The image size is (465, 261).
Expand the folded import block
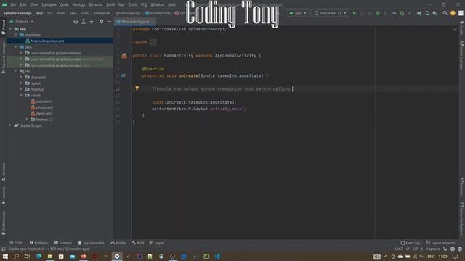click(153, 42)
